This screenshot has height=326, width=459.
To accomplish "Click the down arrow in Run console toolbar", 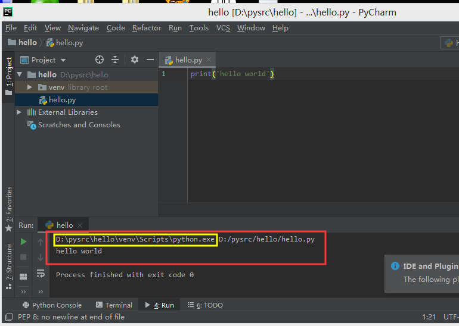I will coord(41,258).
